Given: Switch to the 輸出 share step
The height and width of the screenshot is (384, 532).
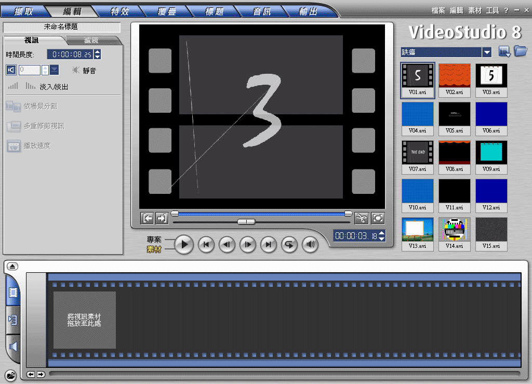Looking at the screenshot, I should [308, 11].
